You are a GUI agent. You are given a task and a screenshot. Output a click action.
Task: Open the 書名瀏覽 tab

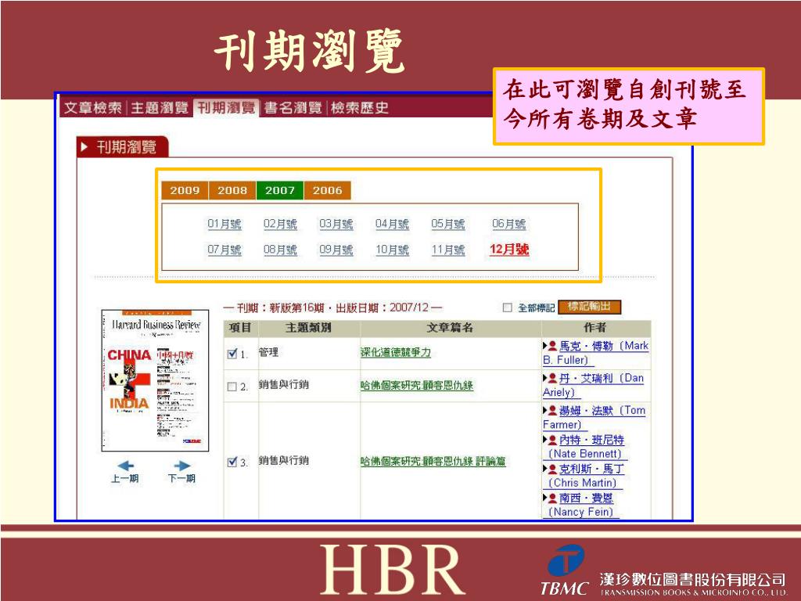[x=293, y=108]
